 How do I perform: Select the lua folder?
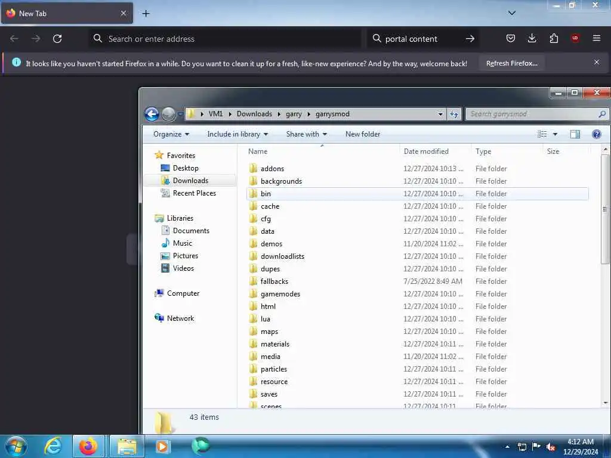[x=265, y=318]
